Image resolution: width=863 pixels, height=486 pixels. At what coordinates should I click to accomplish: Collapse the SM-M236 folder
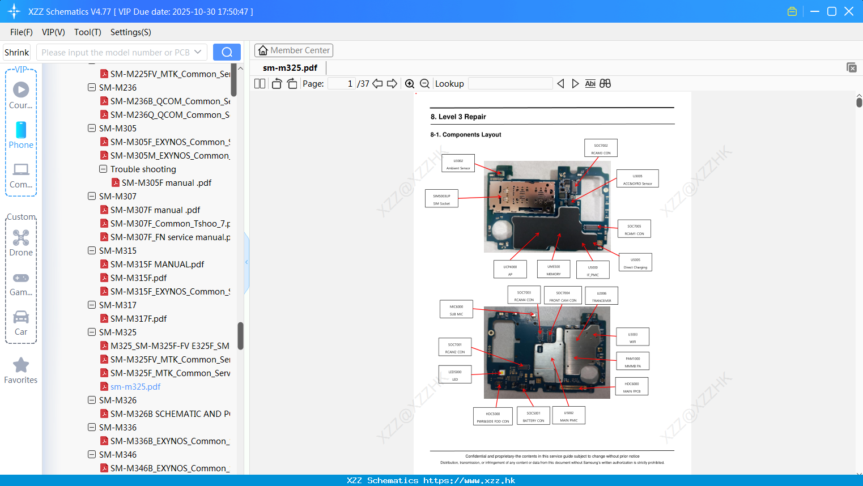click(x=92, y=88)
